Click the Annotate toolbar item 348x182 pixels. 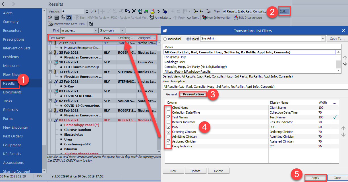(160, 18)
